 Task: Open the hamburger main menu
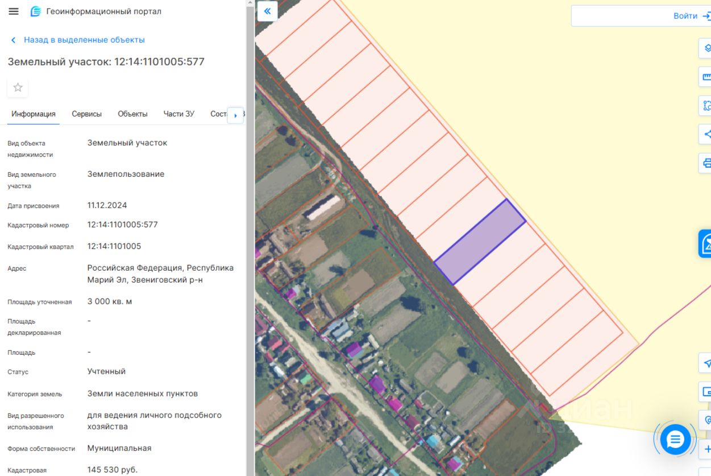(x=14, y=11)
